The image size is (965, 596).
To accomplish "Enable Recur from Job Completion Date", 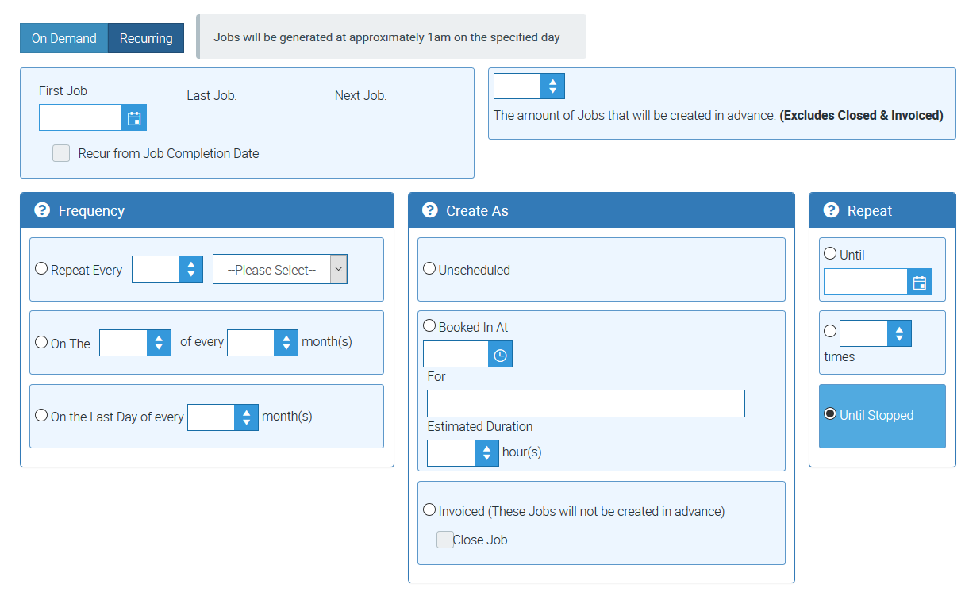I will pos(61,153).
